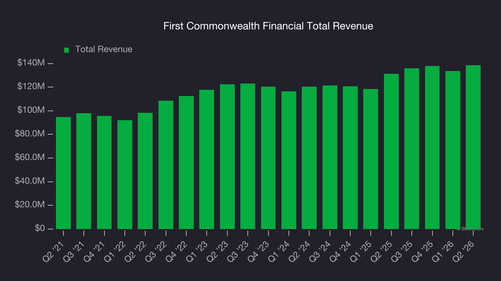Select the $100M y-axis label

click(31, 110)
